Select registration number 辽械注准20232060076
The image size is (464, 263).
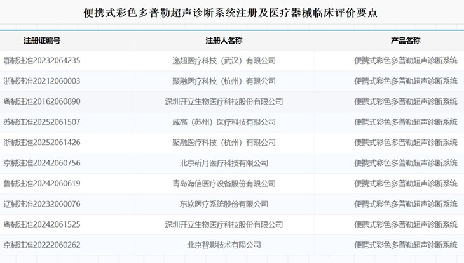pyautogui.click(x=42, y=204)
